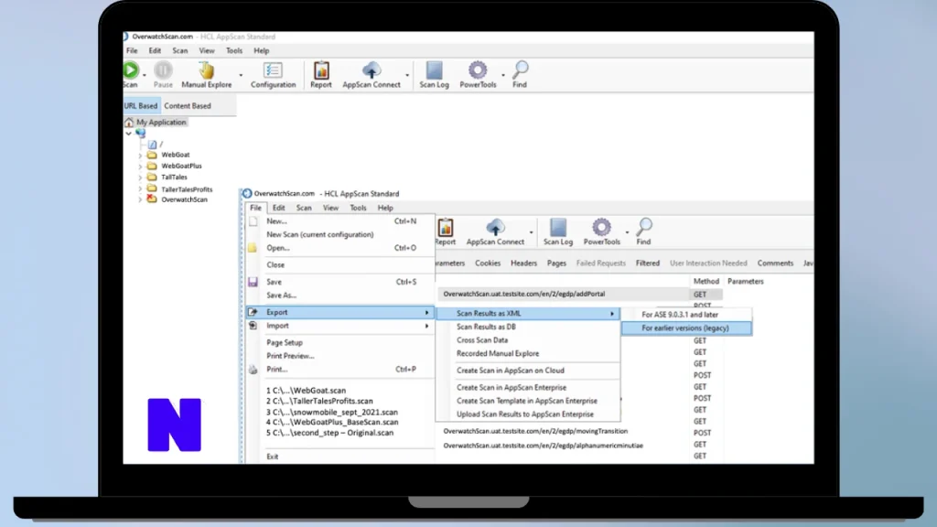Viewport: 937px width, 527px height.
Task: Select My Application home icon in tree
Action: [129, 122]
